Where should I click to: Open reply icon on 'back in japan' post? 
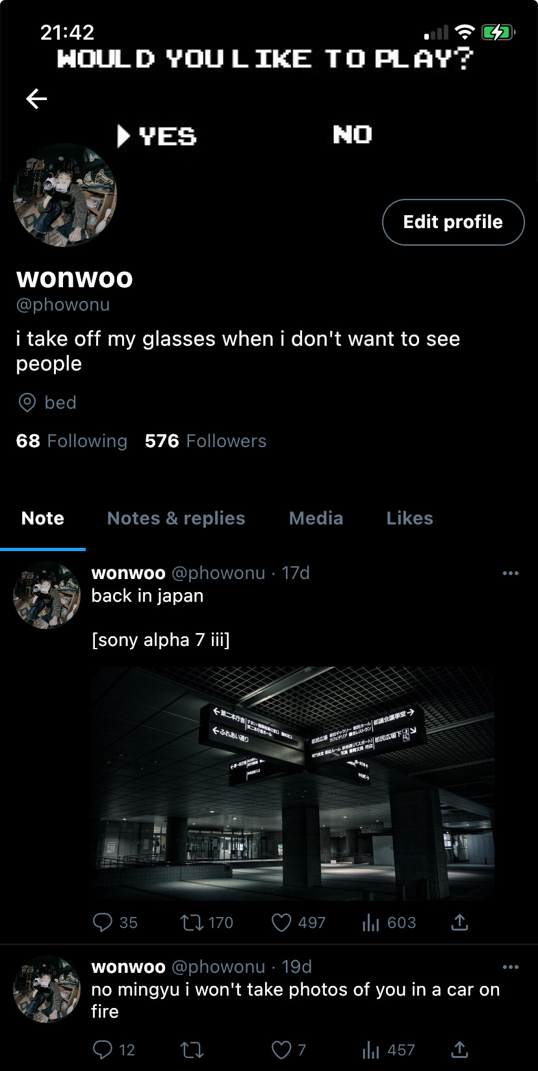tap(103, 922)
